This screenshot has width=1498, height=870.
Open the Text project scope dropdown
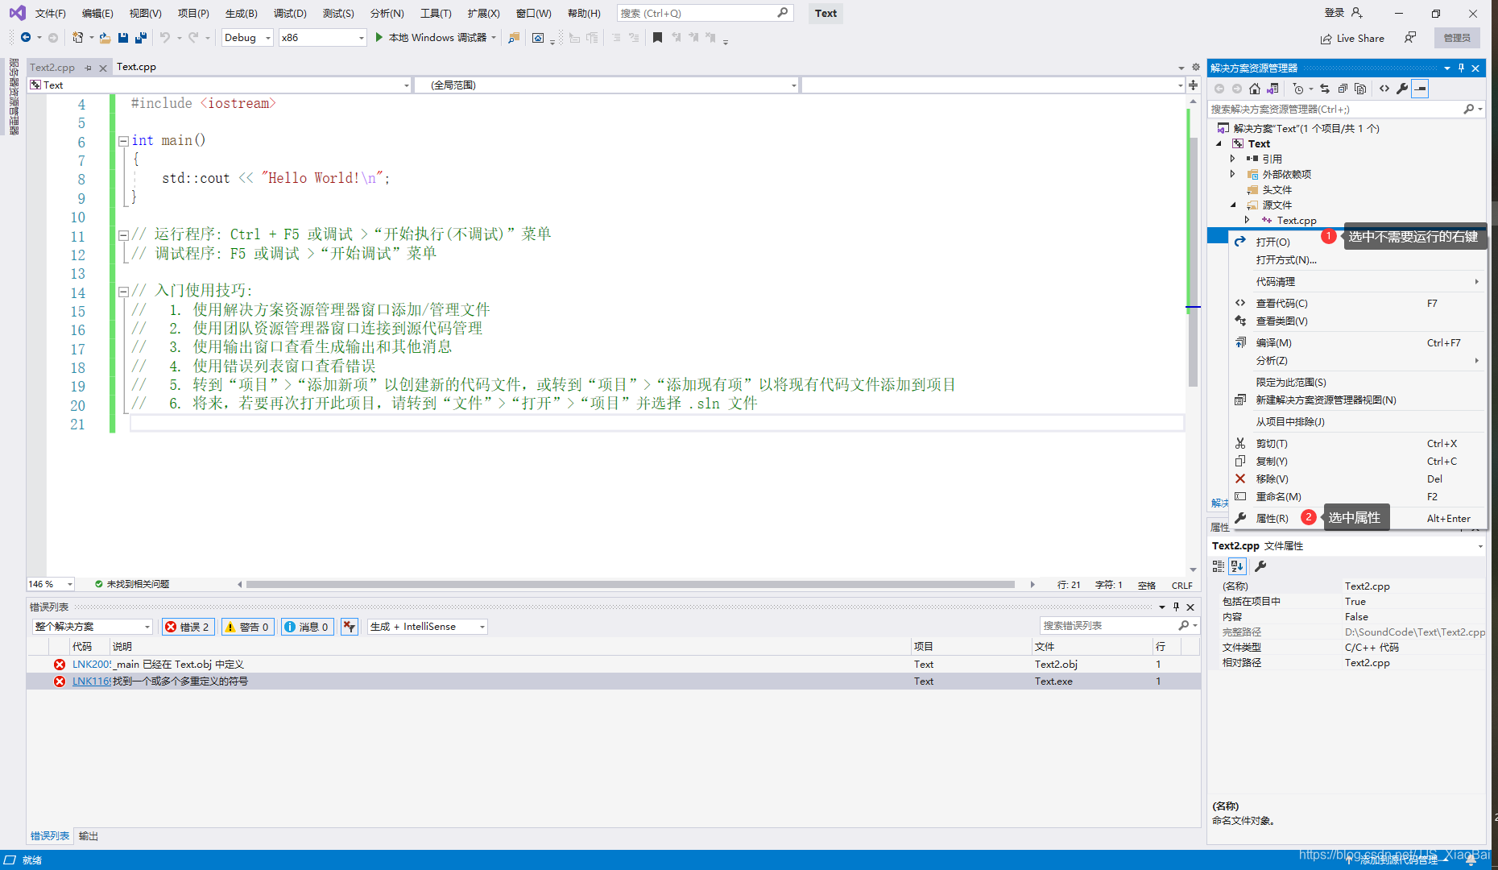point(220,85)
